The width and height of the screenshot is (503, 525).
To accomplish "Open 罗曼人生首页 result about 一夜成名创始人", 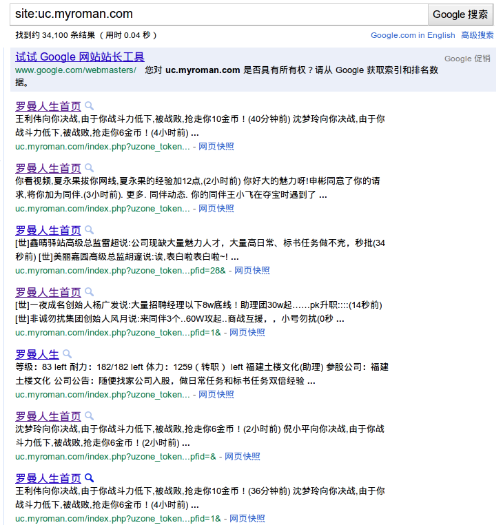I will tap(48, 292).
